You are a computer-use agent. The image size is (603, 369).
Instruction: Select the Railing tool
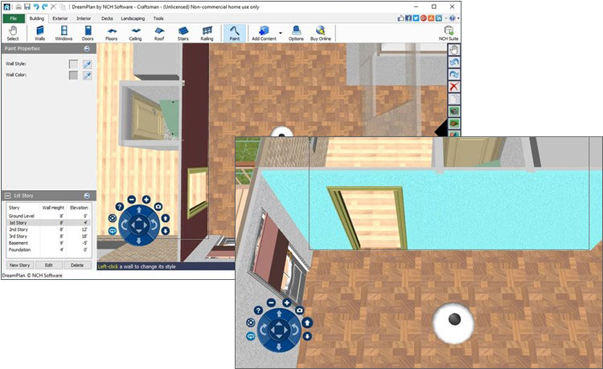pos(207,32)
